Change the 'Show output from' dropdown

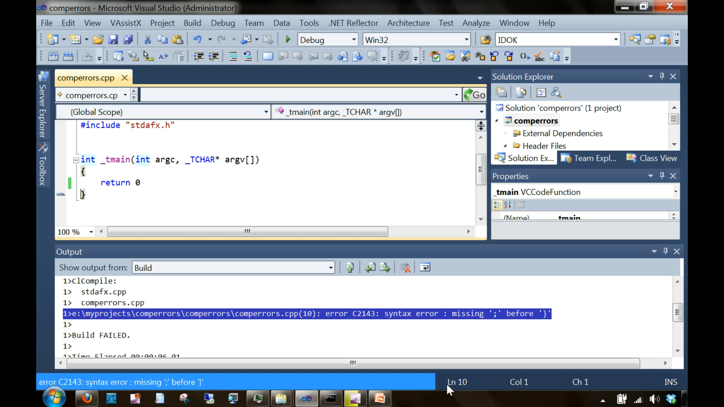pos(330,268)
